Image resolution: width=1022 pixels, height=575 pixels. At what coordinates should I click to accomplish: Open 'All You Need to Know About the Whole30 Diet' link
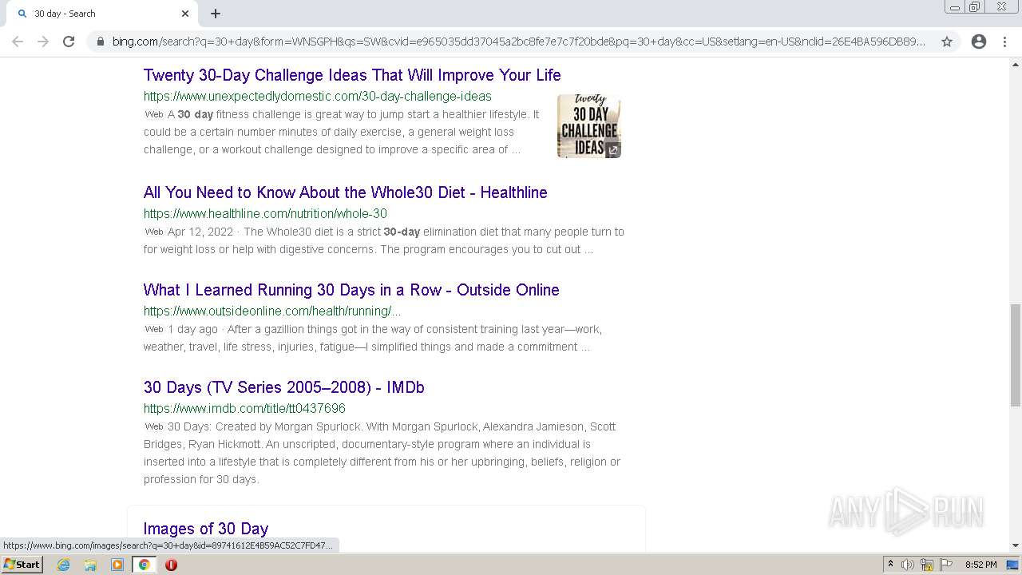click(x=346, y=192)
